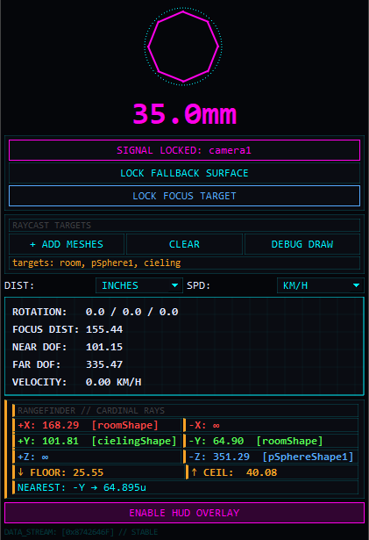Click the -X: ∞ reading
The width and height of the screenshot is (369, 540).
pos(271,425)
